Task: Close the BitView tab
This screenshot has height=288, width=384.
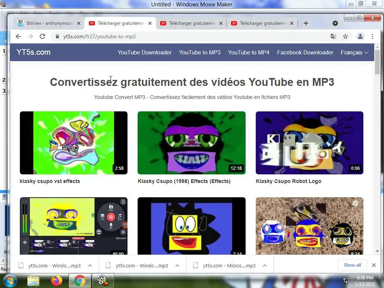Action: tap(79, 23)
